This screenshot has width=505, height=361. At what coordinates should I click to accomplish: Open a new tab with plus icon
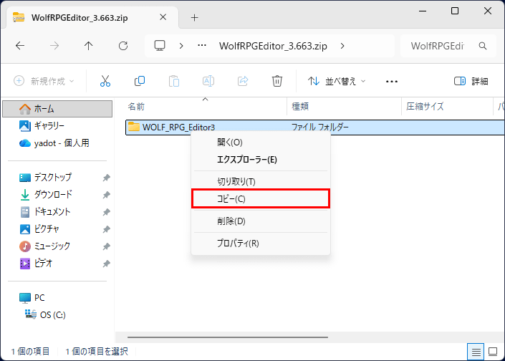pyautogui.click(x=194, y=17)
